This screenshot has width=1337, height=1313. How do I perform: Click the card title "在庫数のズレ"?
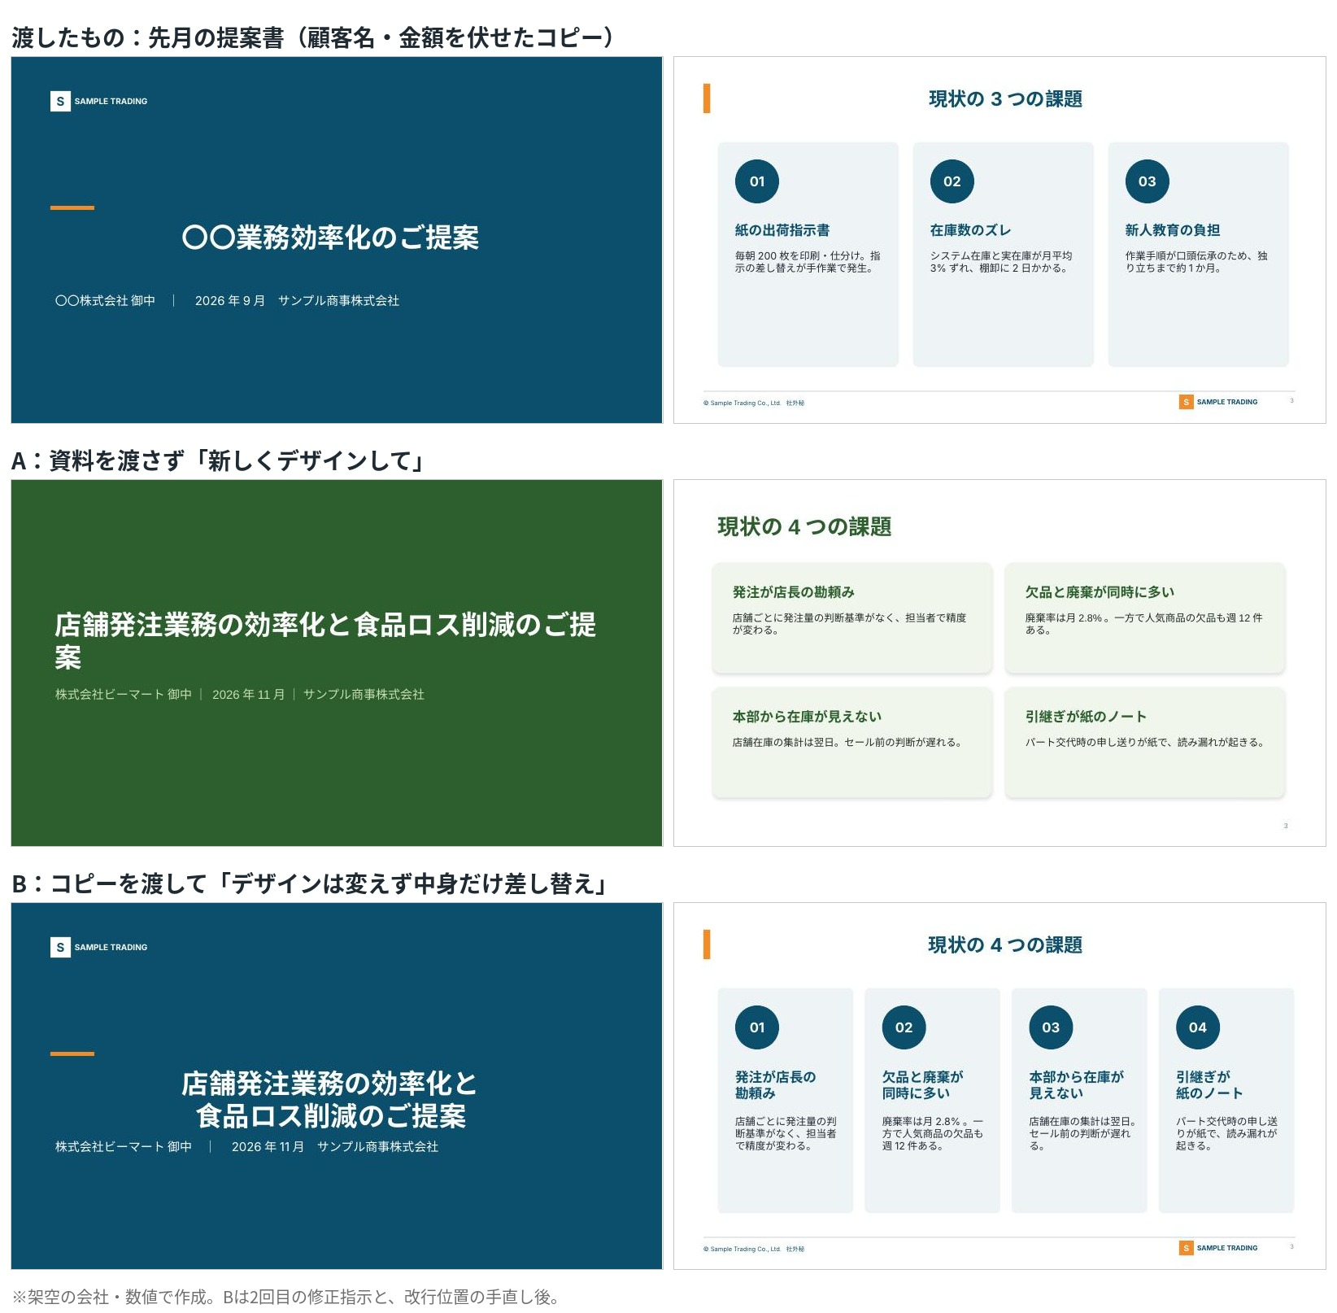[970, 230]
